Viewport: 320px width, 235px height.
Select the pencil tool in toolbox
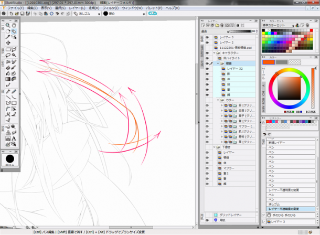(x=14, y=91)
